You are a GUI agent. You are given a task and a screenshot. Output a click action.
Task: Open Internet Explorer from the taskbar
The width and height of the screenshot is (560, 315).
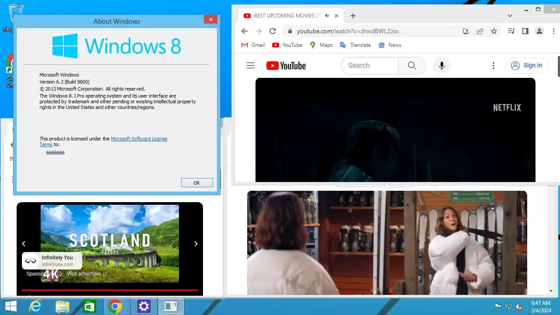click(x=35, y=306)
